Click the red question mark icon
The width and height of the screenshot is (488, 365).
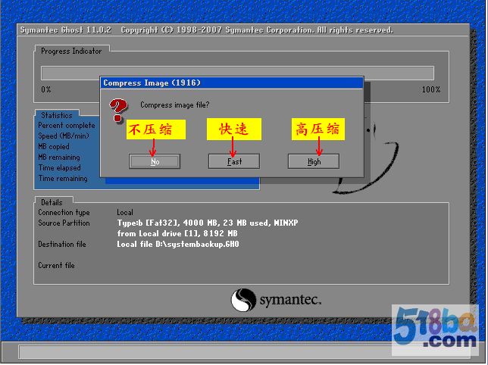click(118, 110)
